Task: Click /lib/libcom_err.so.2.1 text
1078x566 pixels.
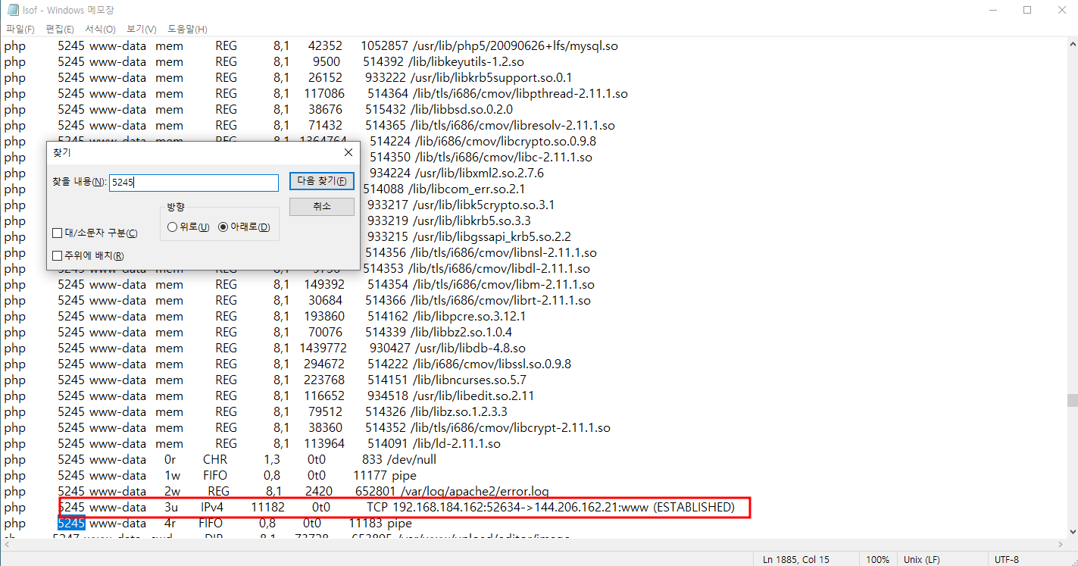Action: pyautogui.click(x=466, y=189)
